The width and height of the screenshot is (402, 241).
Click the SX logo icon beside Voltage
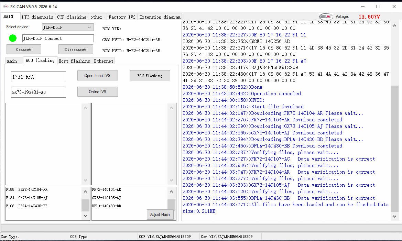(326, 17)
